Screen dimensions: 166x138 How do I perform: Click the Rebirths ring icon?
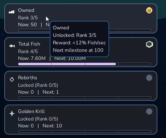[x=12, y=79]
